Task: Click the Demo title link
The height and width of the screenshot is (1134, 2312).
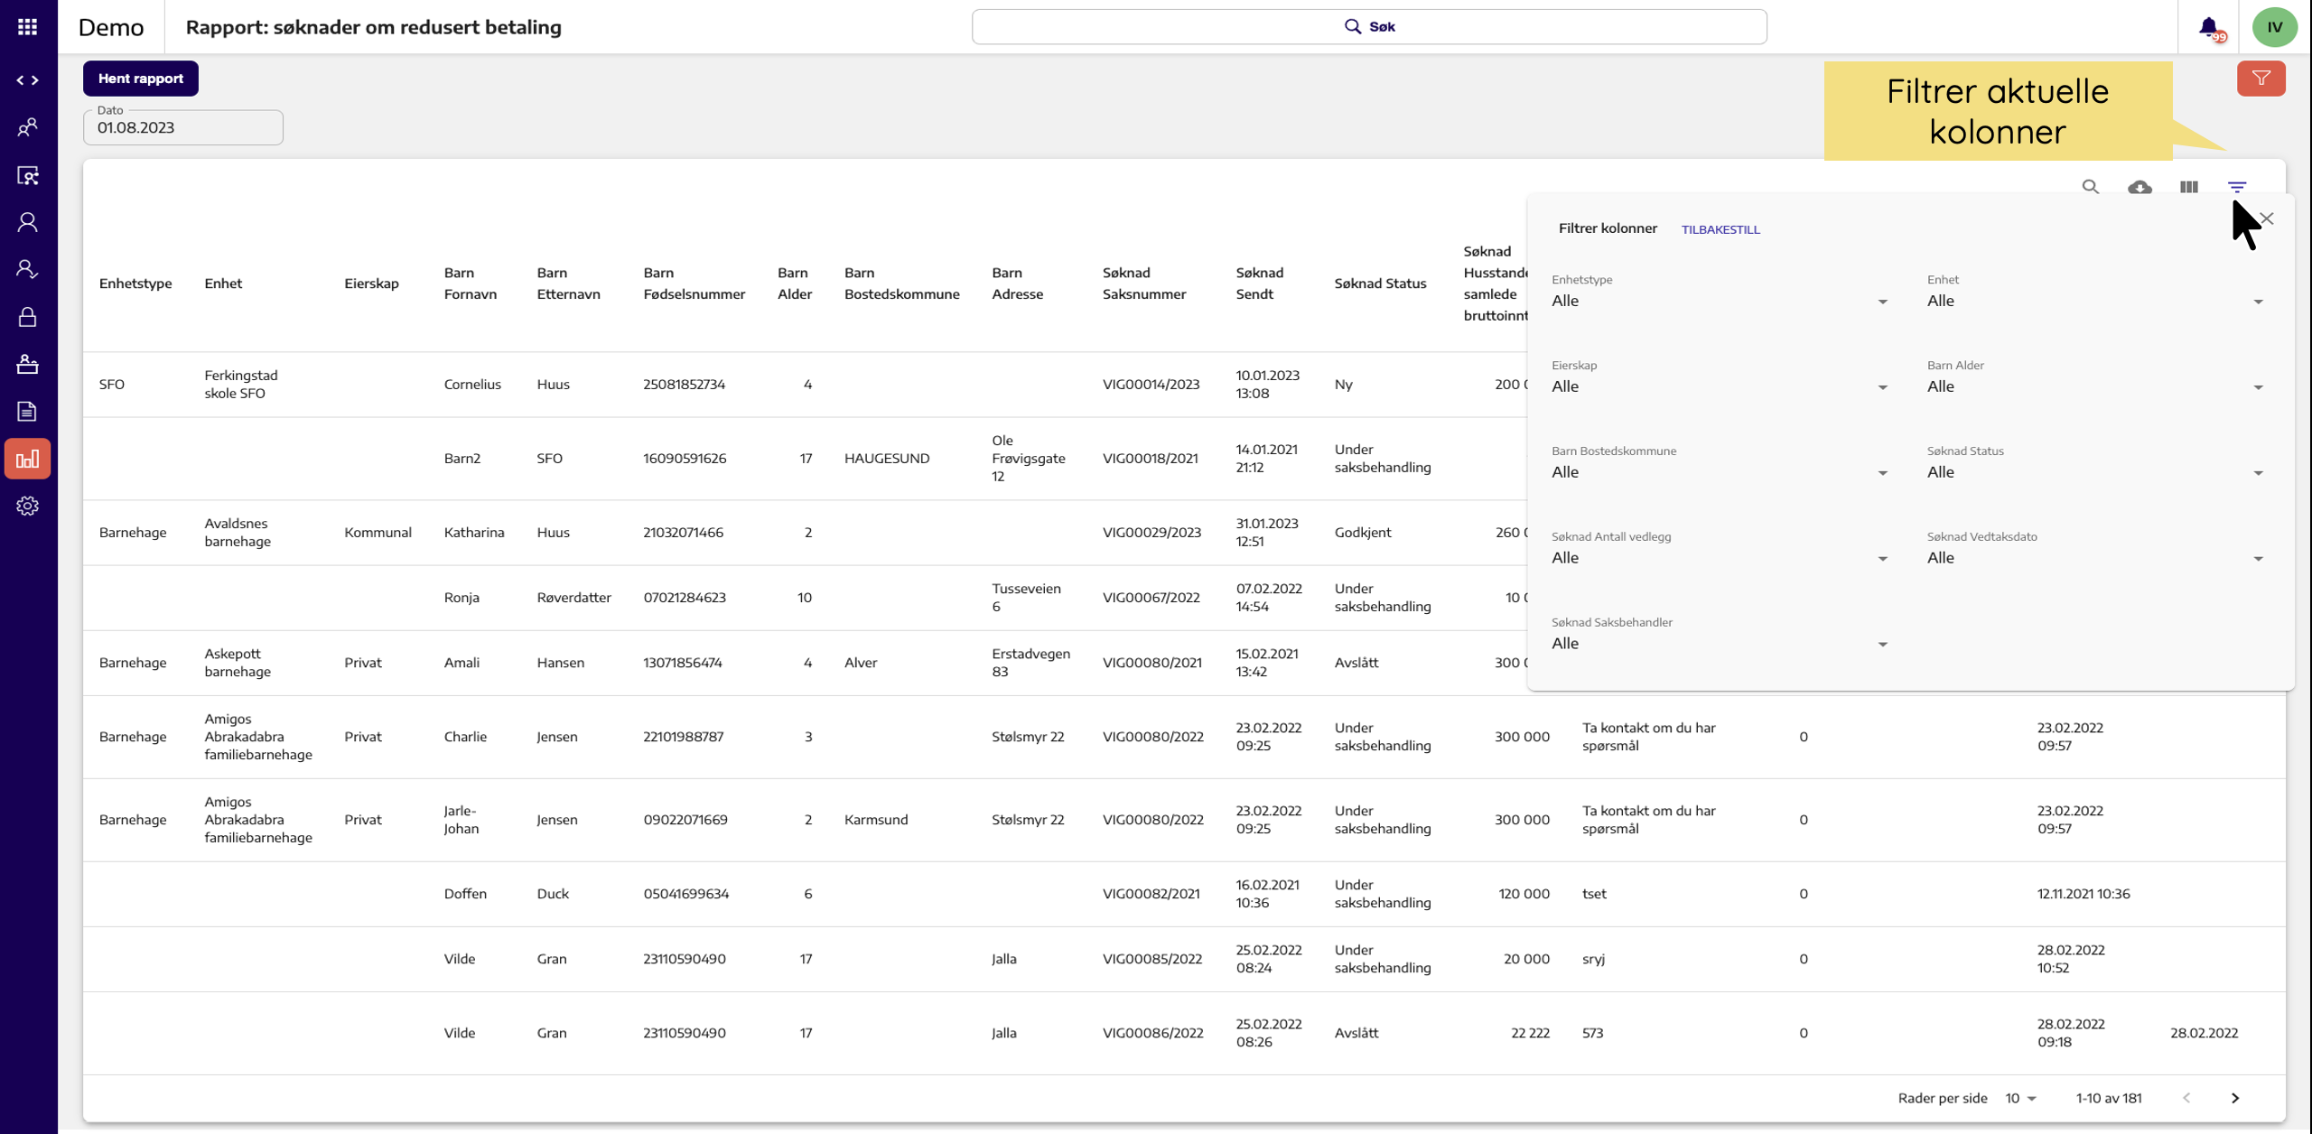Action: [111, 27]
